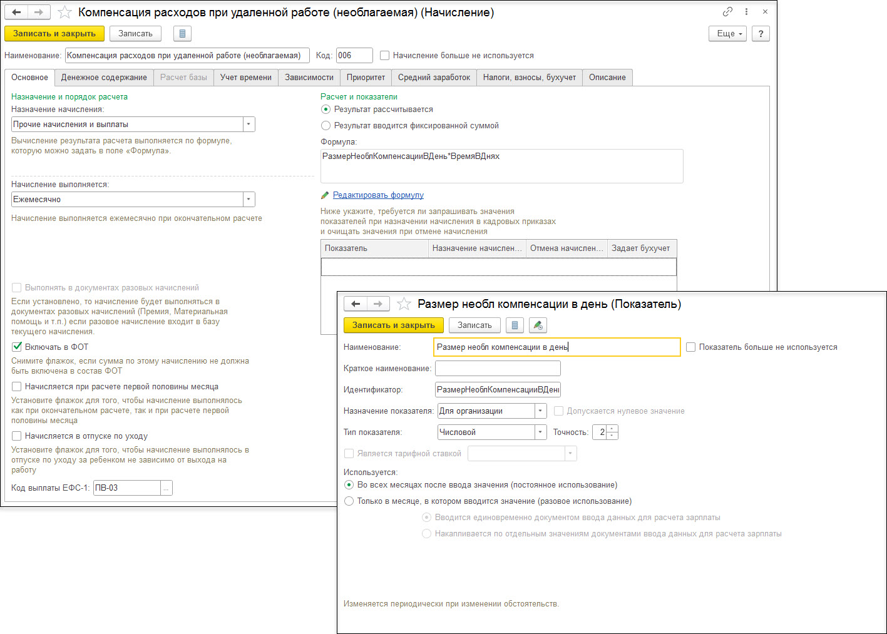
Task: Choose Только в месяце, в котором вводится значение
Action: [349, 501]
